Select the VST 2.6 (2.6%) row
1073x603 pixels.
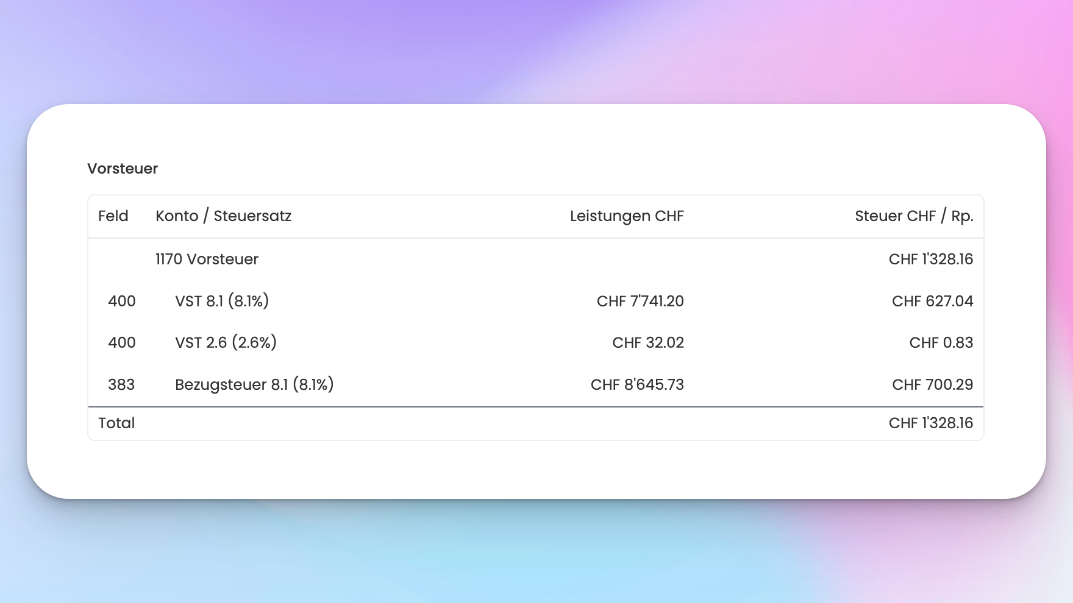tap(536, 342)
